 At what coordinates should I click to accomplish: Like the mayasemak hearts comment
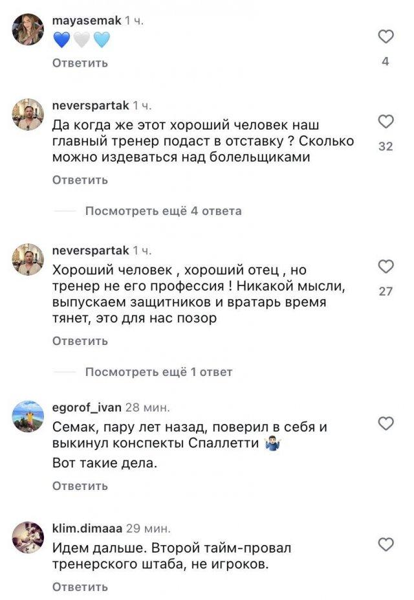pyautogui.click(x=386, y=37)
